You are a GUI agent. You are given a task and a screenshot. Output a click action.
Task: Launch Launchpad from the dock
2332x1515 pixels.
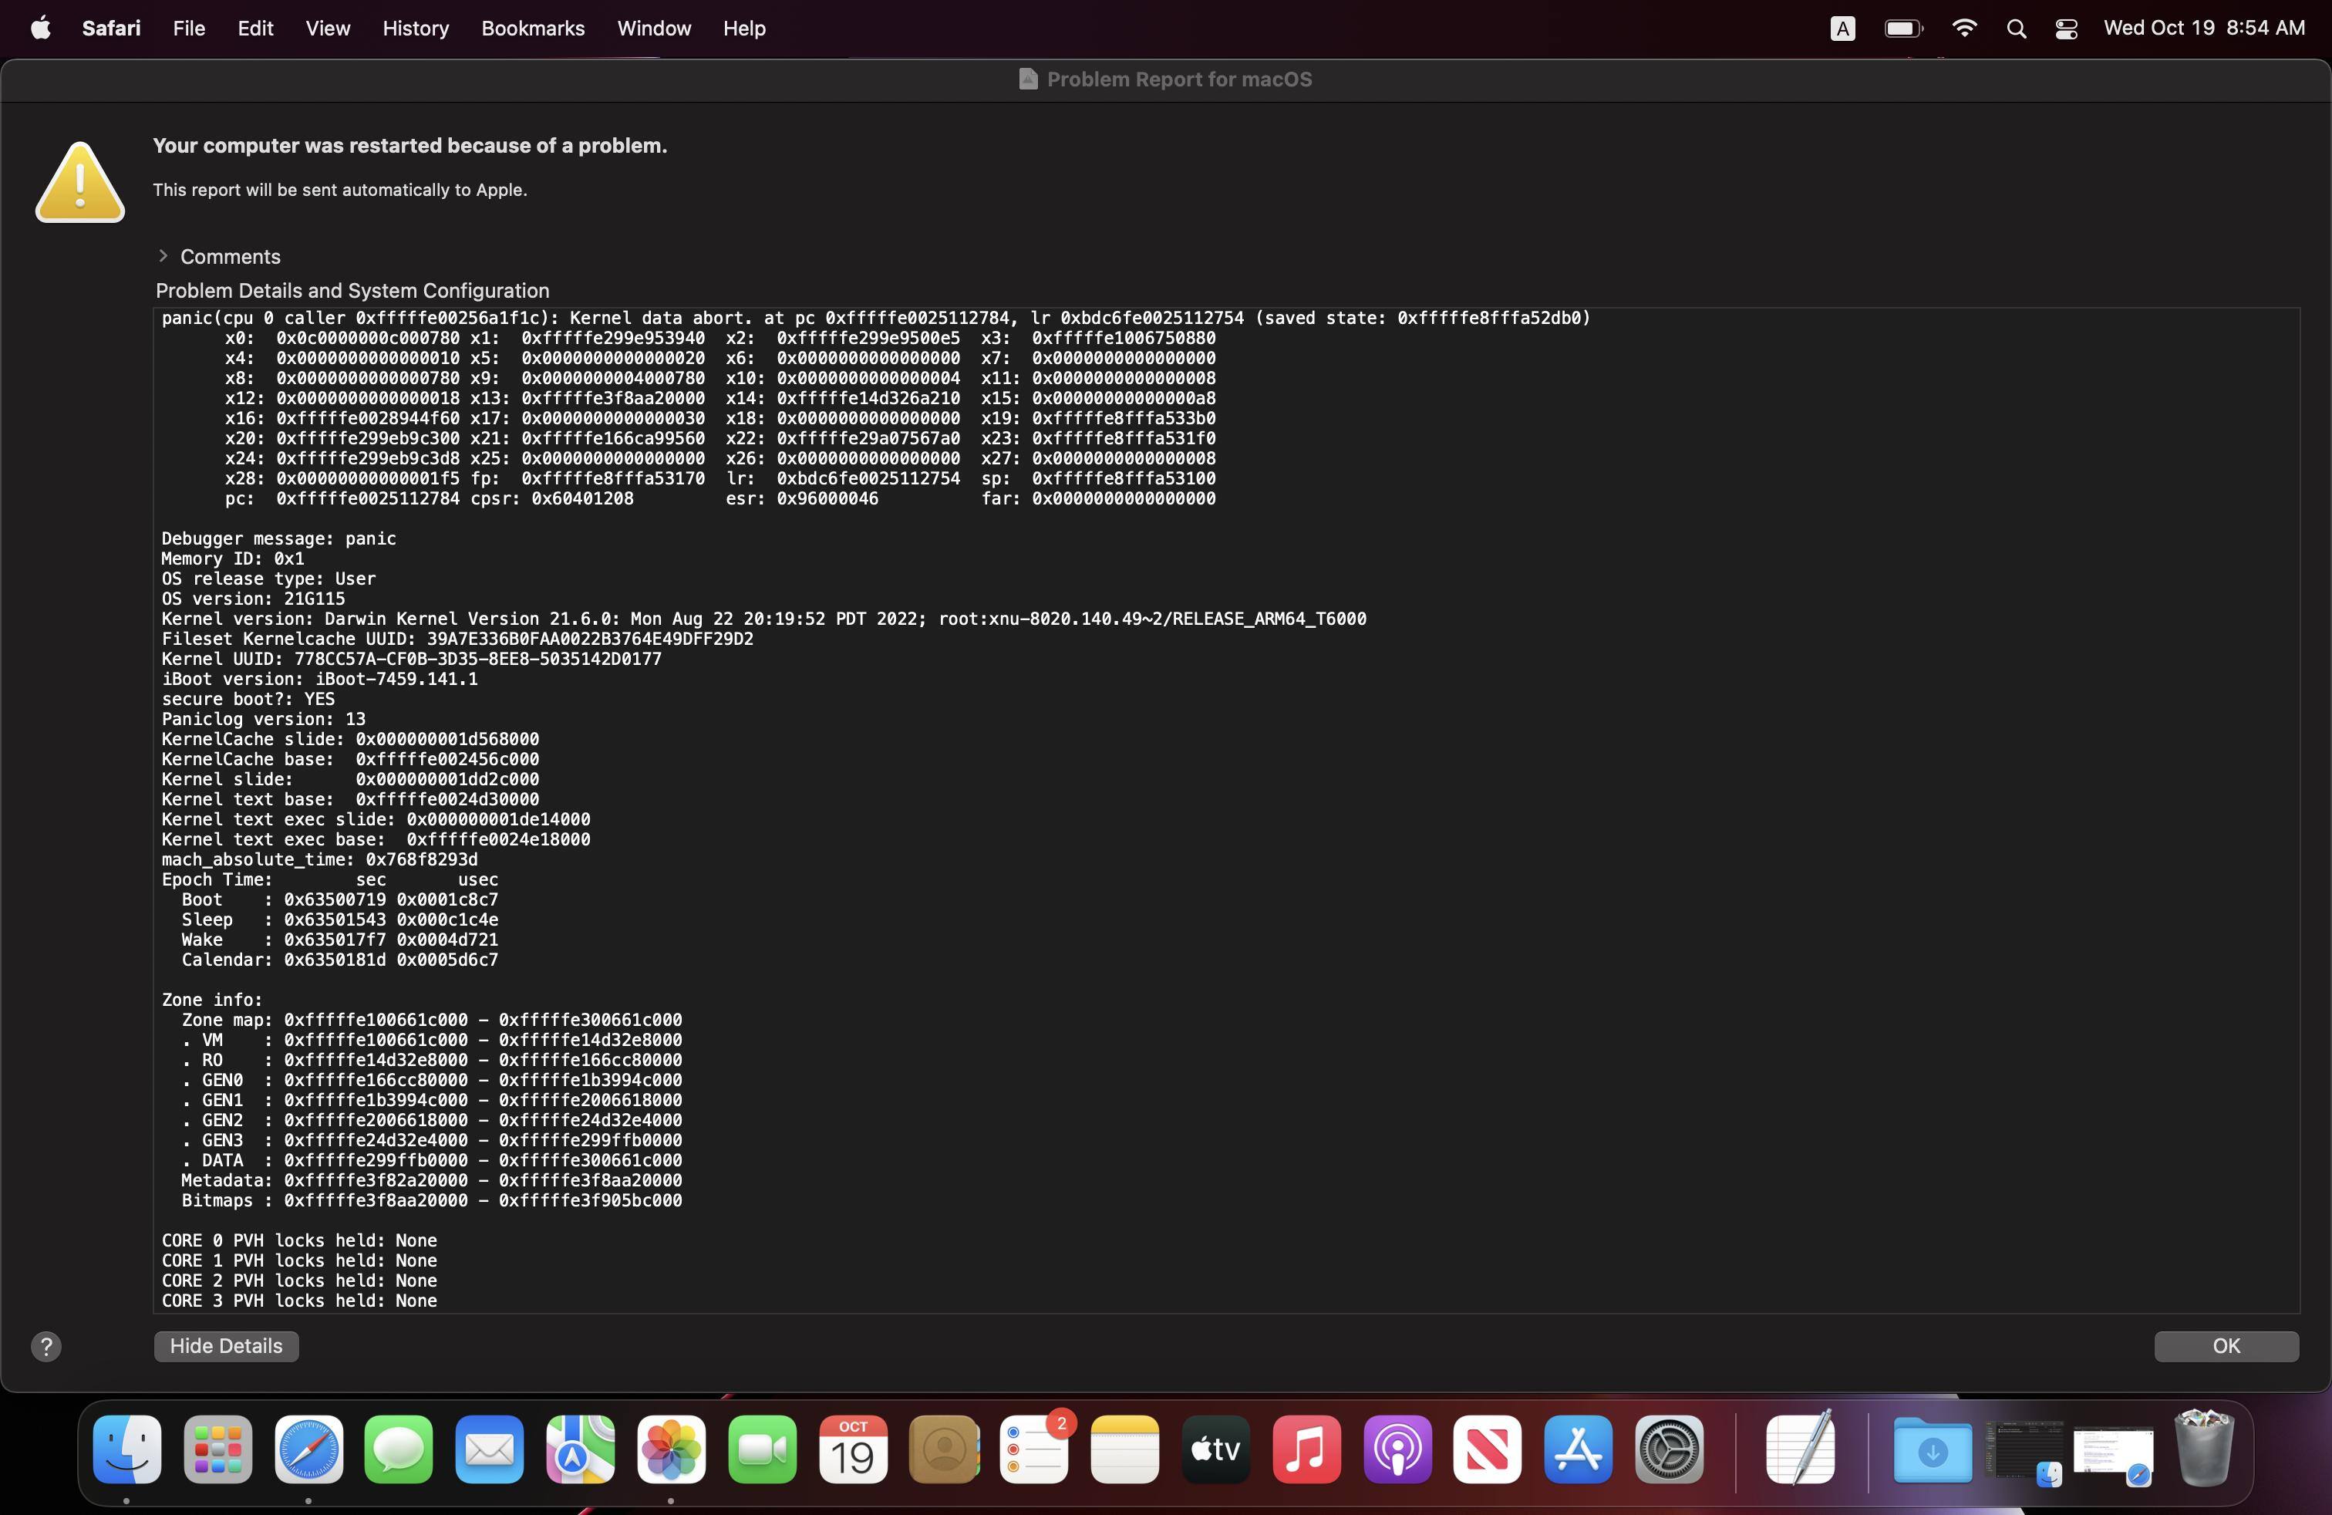[217, 1449]
